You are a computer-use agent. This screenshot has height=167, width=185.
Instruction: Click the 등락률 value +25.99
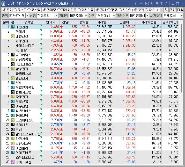click(x=85, y=101)
